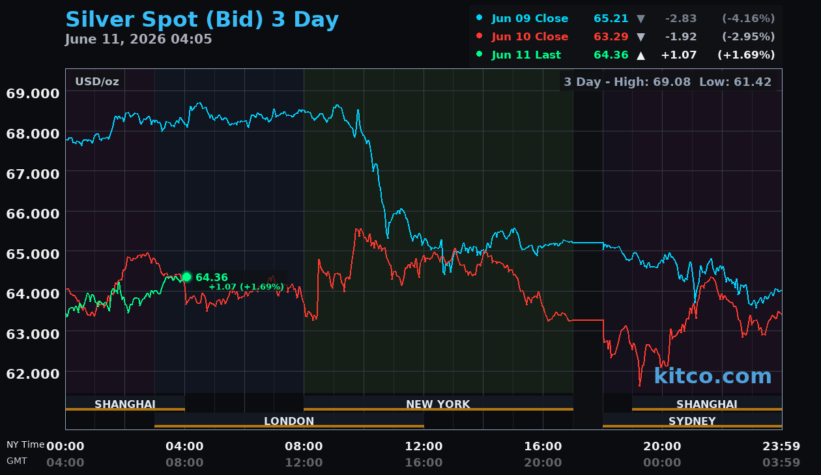Click the percentage (-4.16%)
This screenshot has height=475, width=821.
point(748,19)
